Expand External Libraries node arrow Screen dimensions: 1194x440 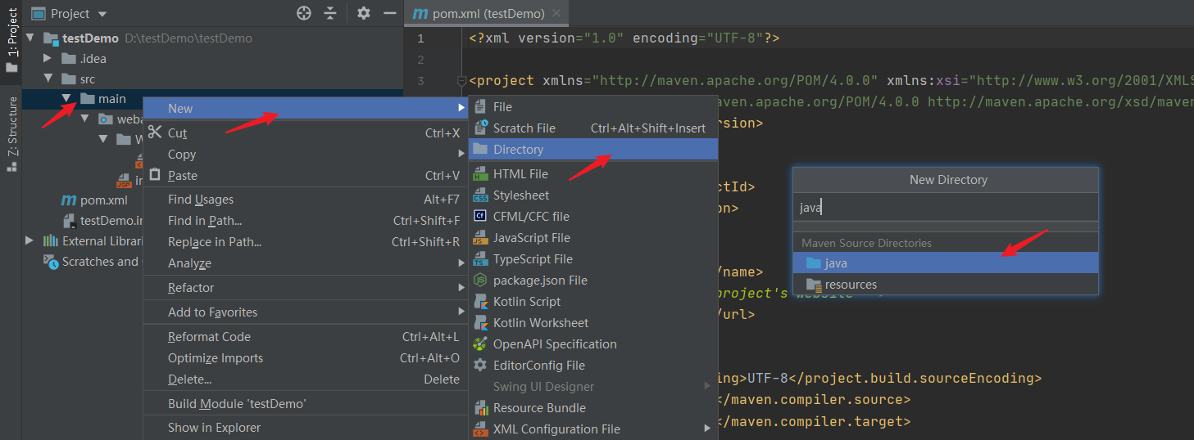(x=30, y=241)
